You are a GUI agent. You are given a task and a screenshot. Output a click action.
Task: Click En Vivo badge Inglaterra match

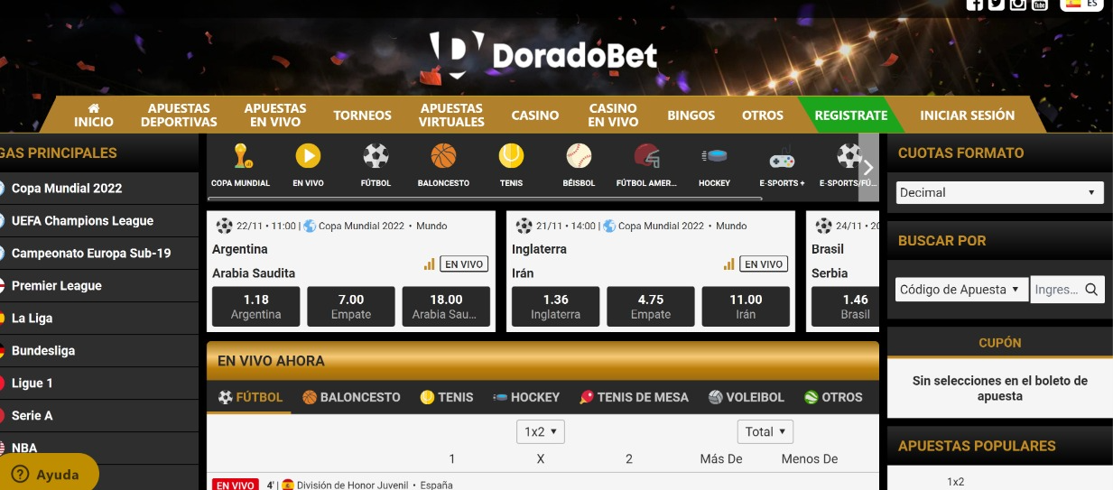tap(764, 264)
